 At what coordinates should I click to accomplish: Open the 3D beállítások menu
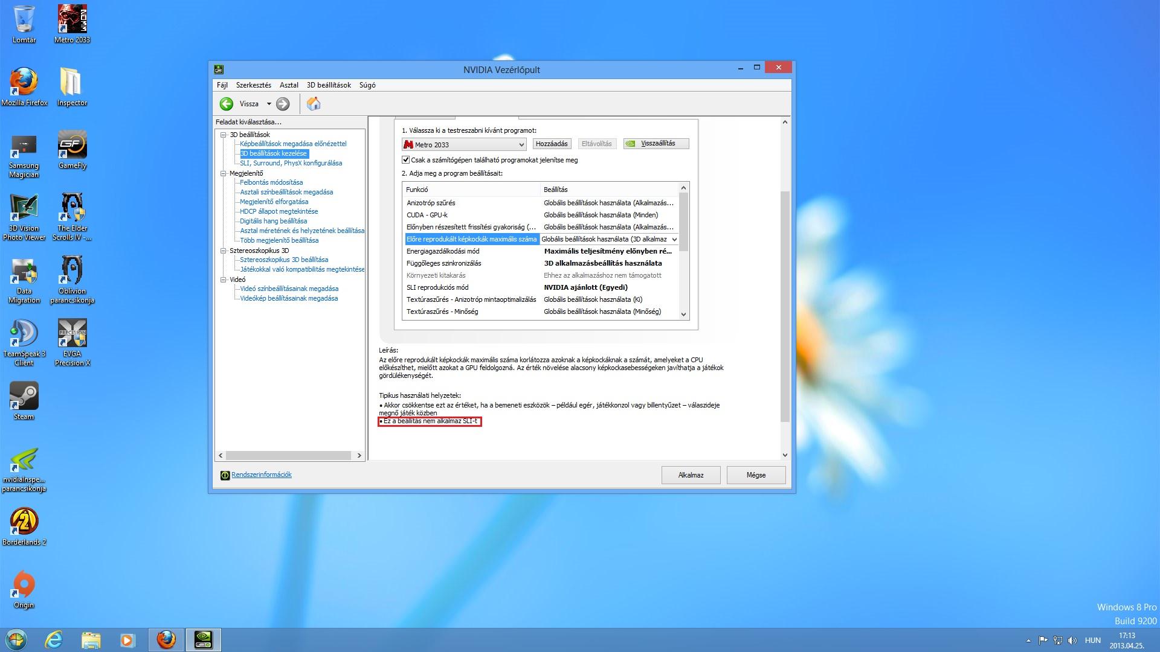[329, 85]
